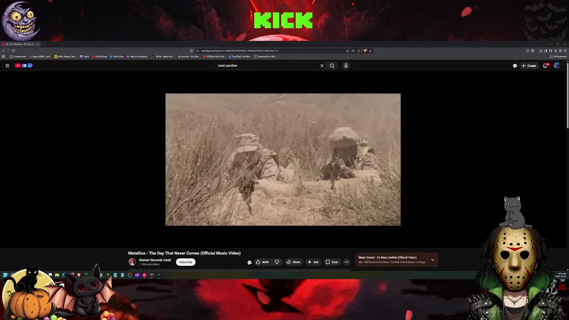Open Brave Shields lion icon
The height and width of the screenshot is (320, 569).
(365, 51)
